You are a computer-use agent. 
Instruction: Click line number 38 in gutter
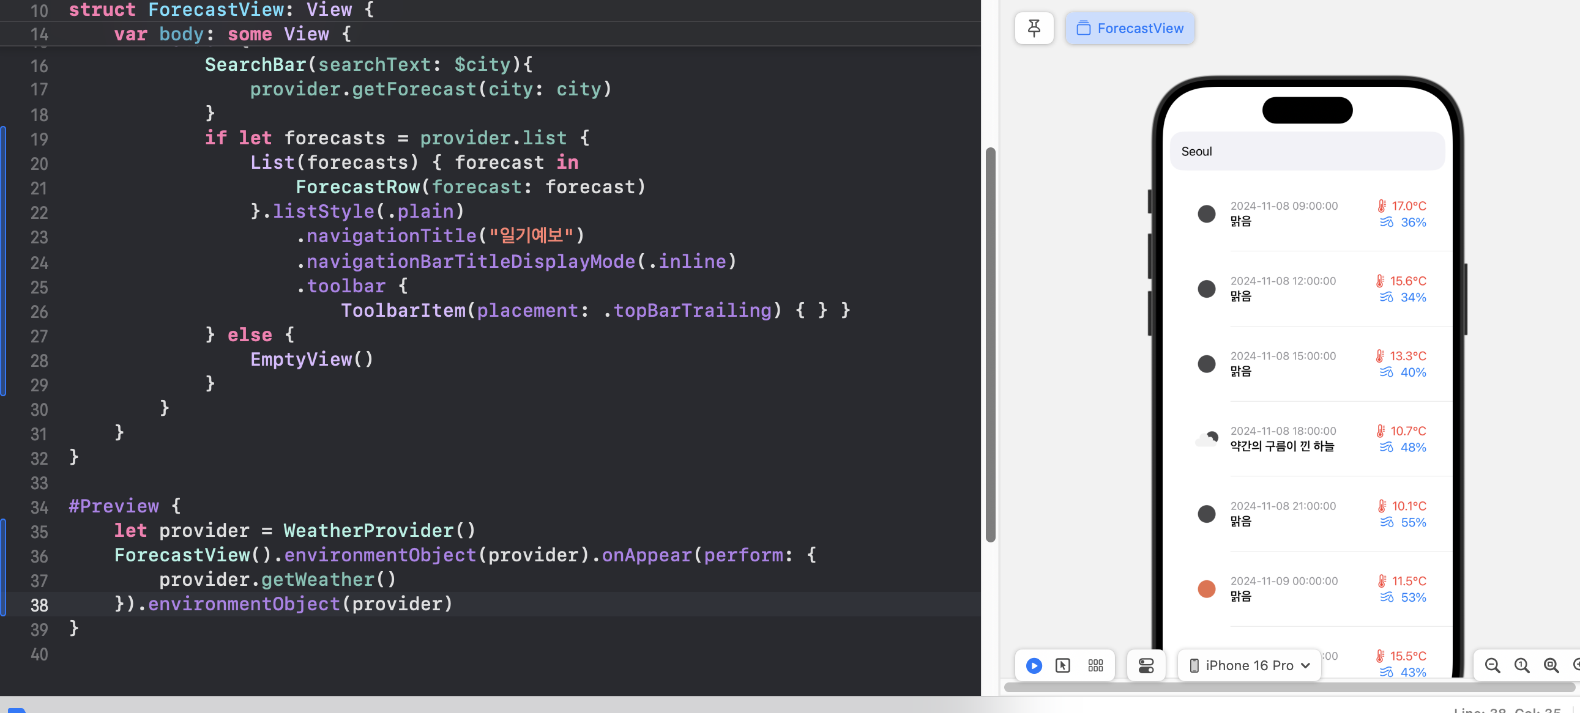(39, 605)
